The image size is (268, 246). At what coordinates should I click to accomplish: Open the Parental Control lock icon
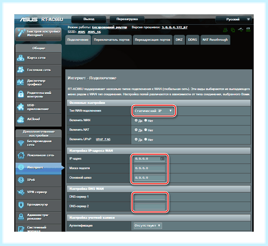[x=21, y=94]
